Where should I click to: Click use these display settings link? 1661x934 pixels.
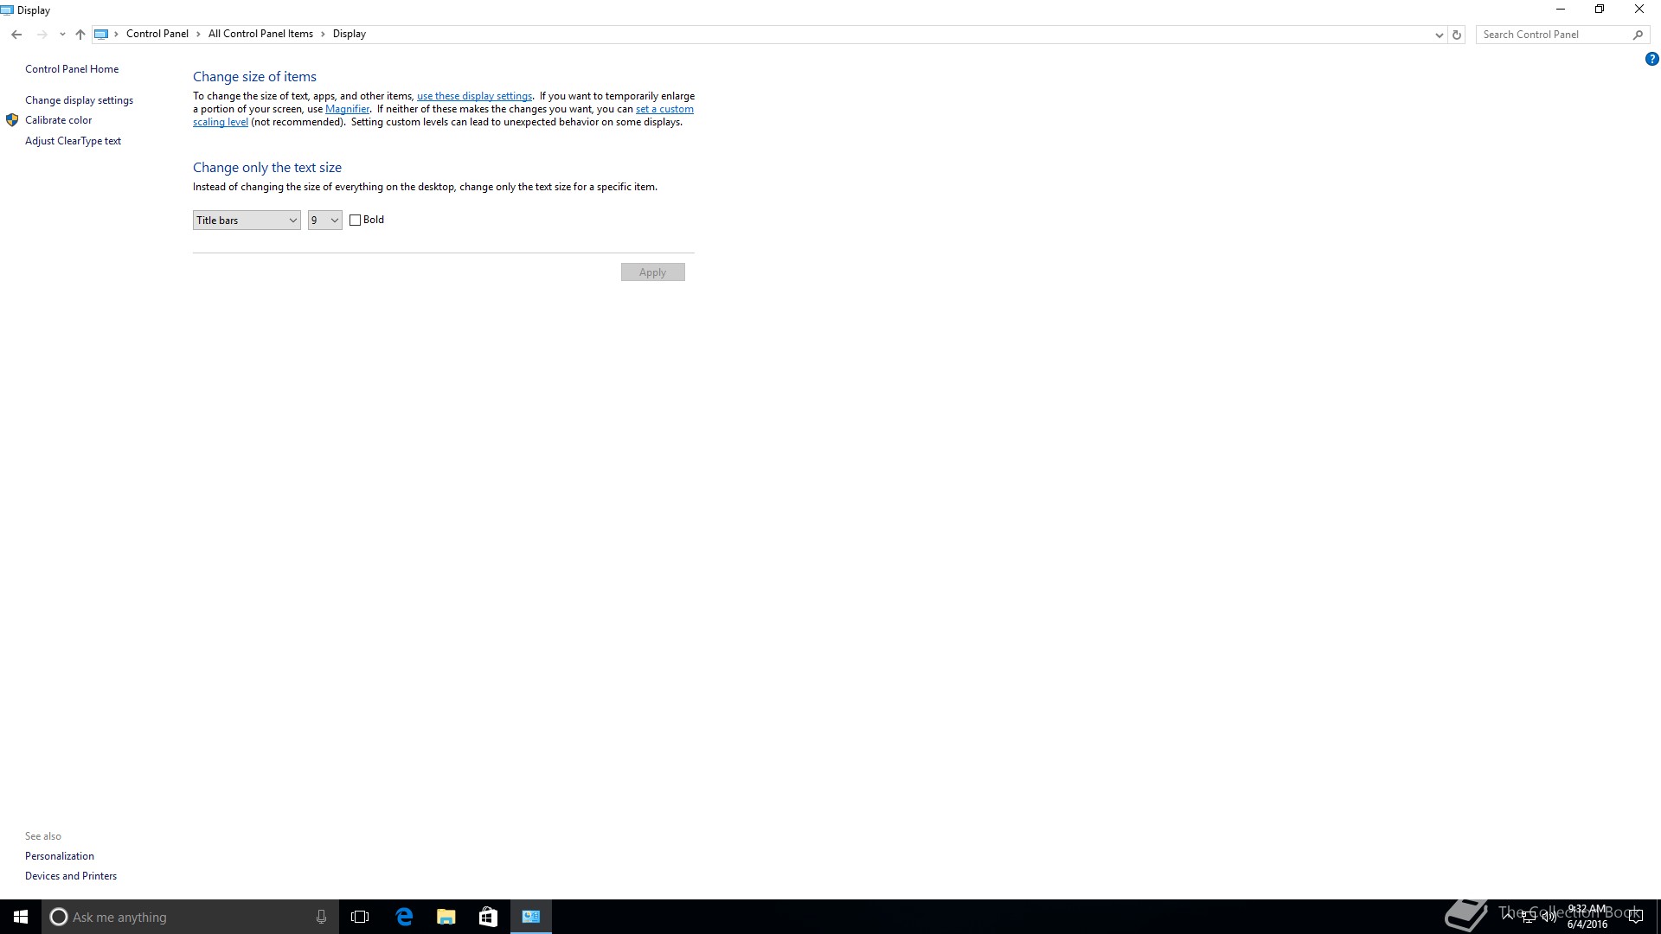tap(474, 96)
